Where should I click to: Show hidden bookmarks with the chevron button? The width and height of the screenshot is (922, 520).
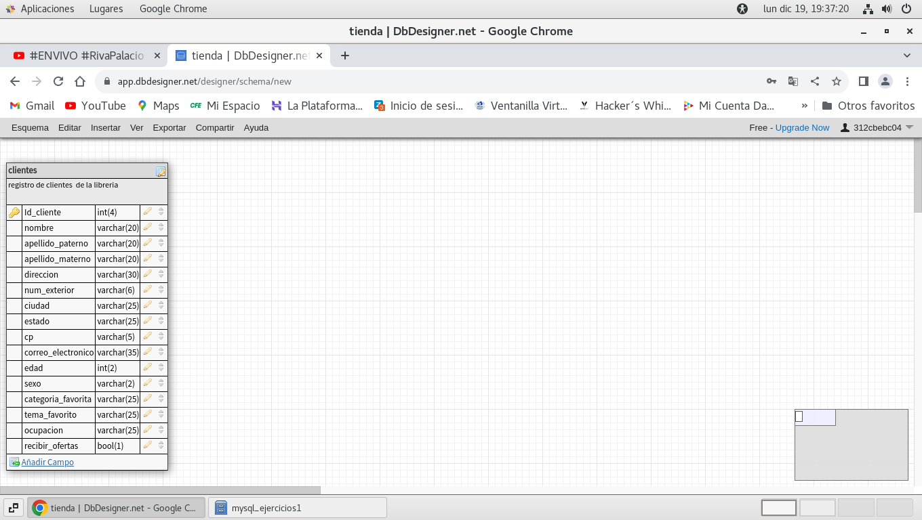[805, 106]
